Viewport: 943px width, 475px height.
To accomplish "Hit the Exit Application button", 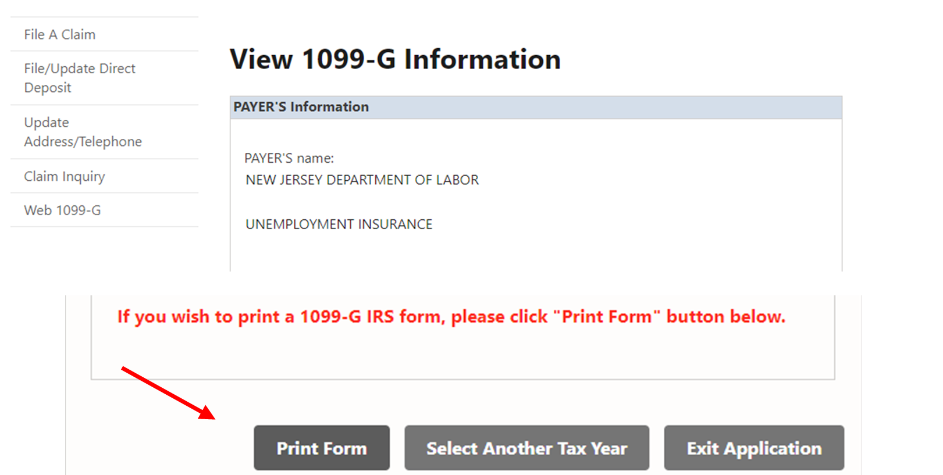I will point(754,448).
